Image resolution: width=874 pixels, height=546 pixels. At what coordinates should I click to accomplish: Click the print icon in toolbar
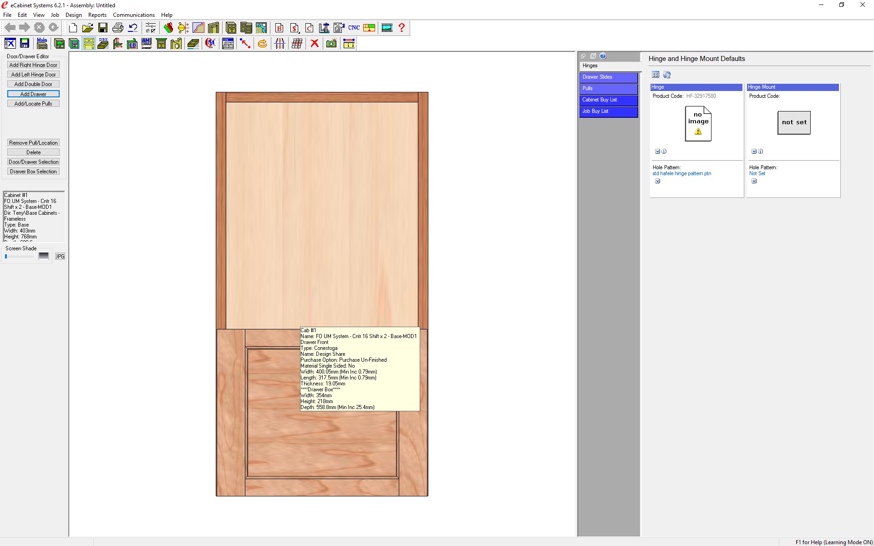click(x=118, y=28)
